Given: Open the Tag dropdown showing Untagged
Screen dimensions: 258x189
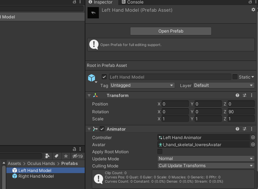Looking at the screenshot, I should point(142,85).
